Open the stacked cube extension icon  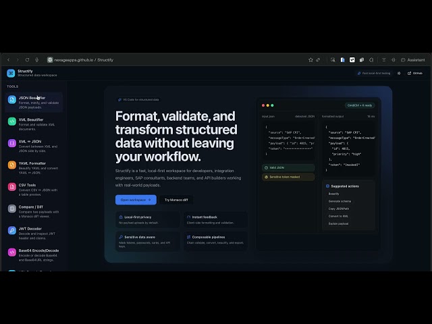[362, 60]
